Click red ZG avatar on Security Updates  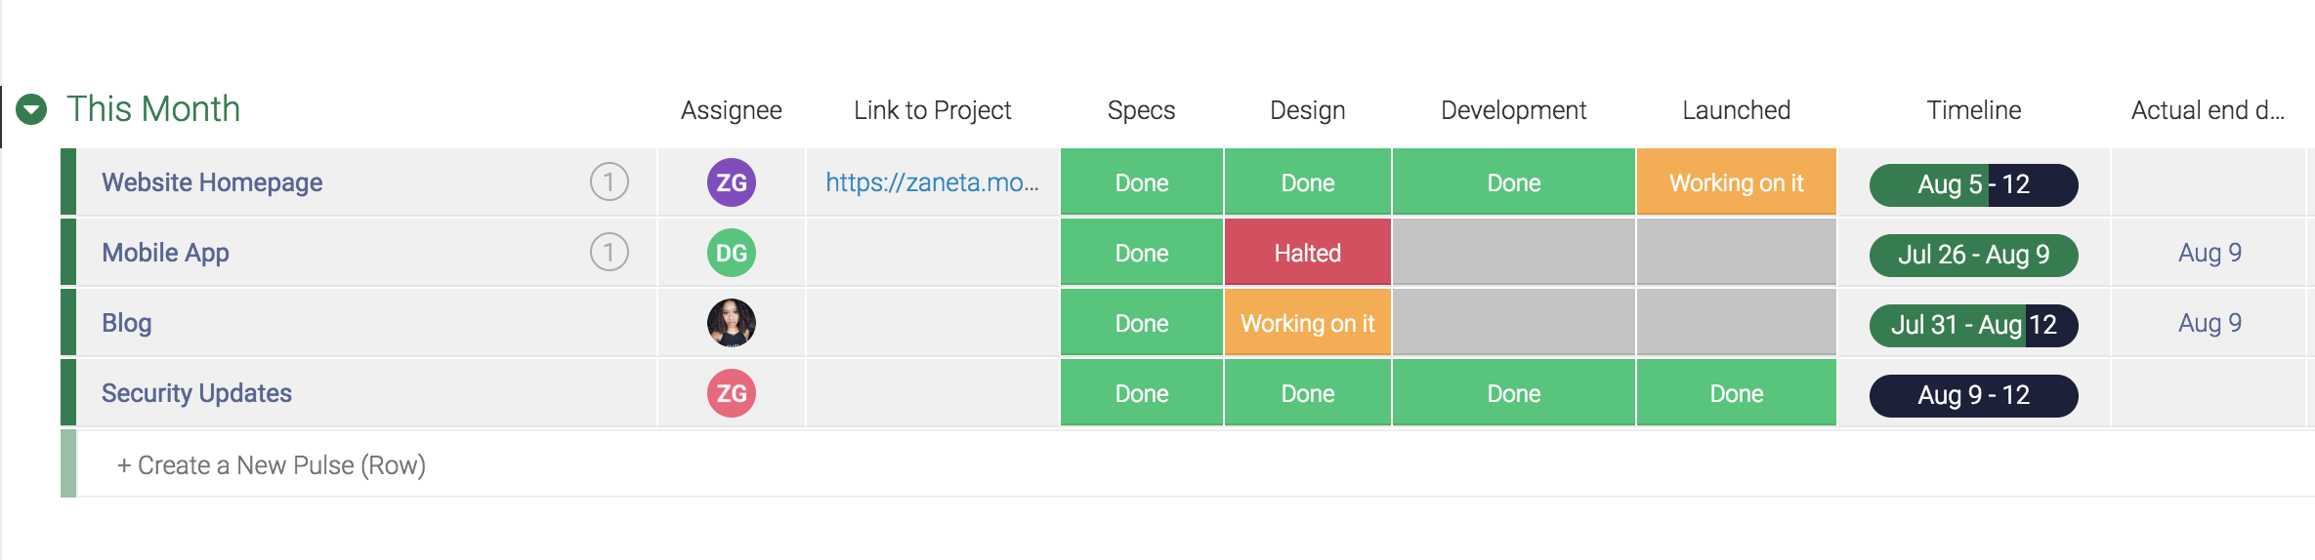click(732, 393)
